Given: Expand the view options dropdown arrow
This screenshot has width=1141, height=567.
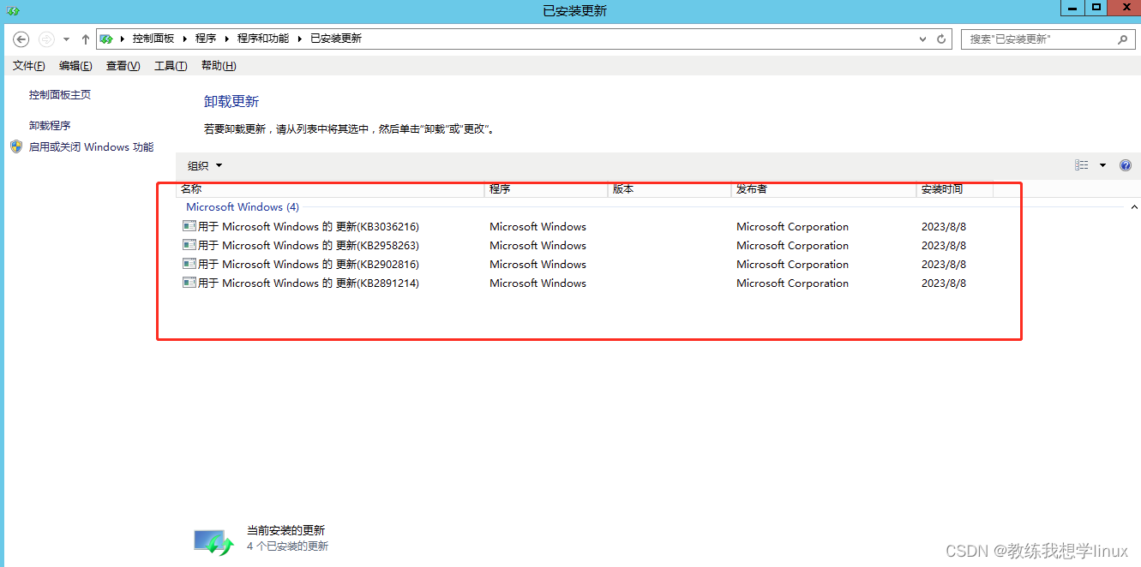Looking at the screenshot, I should (1102, 165).
